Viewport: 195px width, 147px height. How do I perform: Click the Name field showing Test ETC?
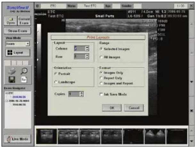[x=90, y=6]
